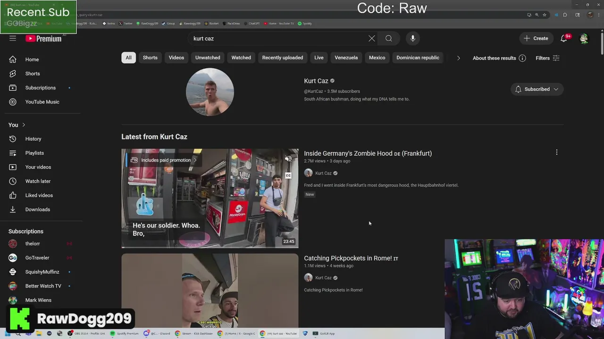Open Catching Pickpockets in Rome video title

(x=351, y=258)
